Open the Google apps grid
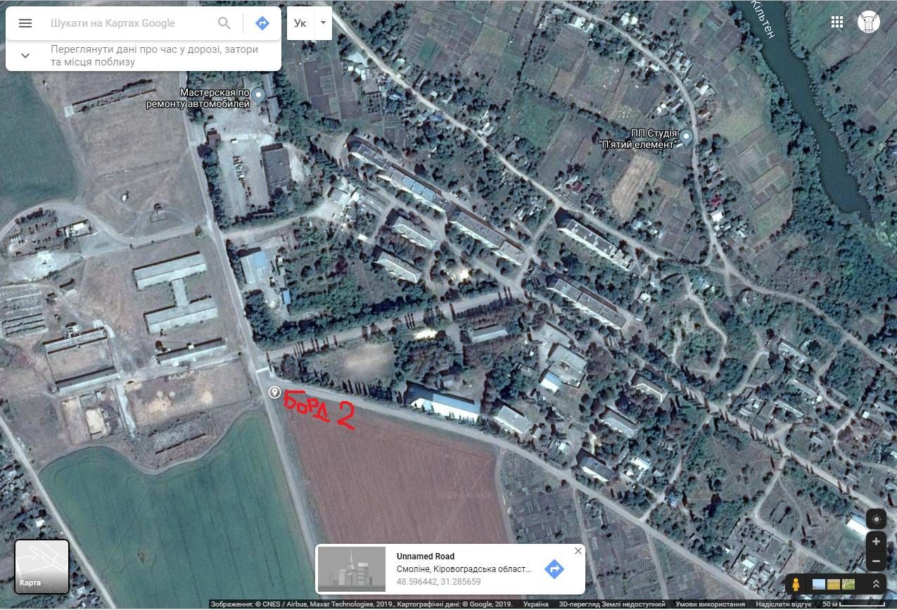Image resolution: width=897 pixels, height=610 pixels. pos(836,22)
